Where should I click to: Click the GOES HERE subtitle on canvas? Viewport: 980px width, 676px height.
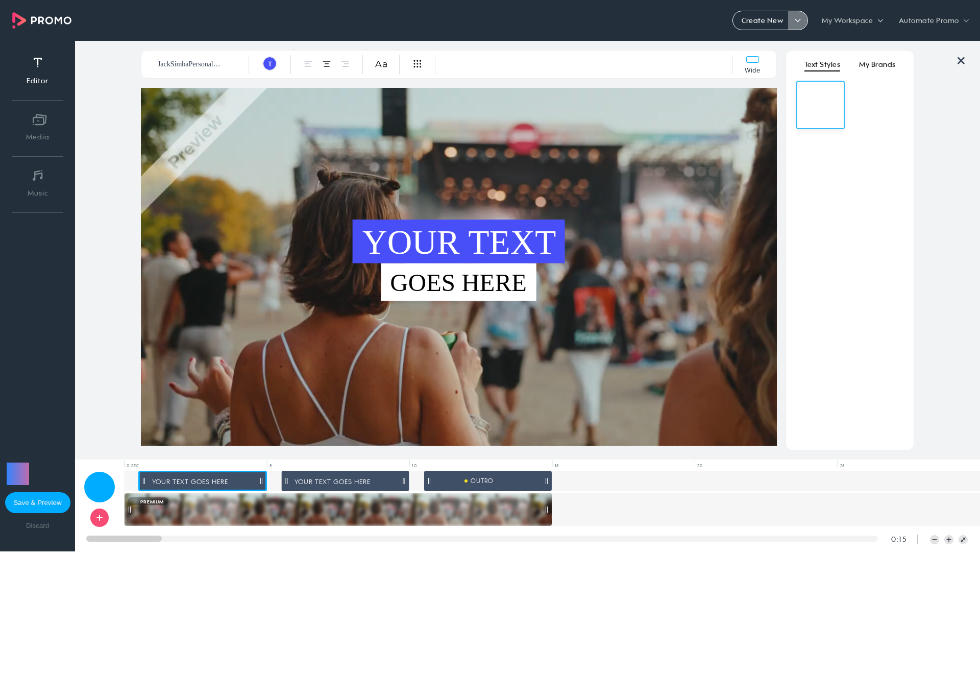pyautogui.click(x=458, y=282)
